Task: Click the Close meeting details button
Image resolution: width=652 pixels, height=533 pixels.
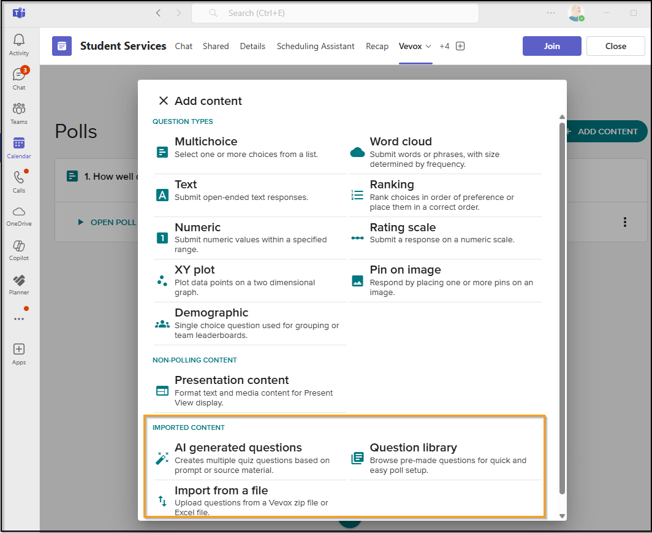Action: point(615,46)
